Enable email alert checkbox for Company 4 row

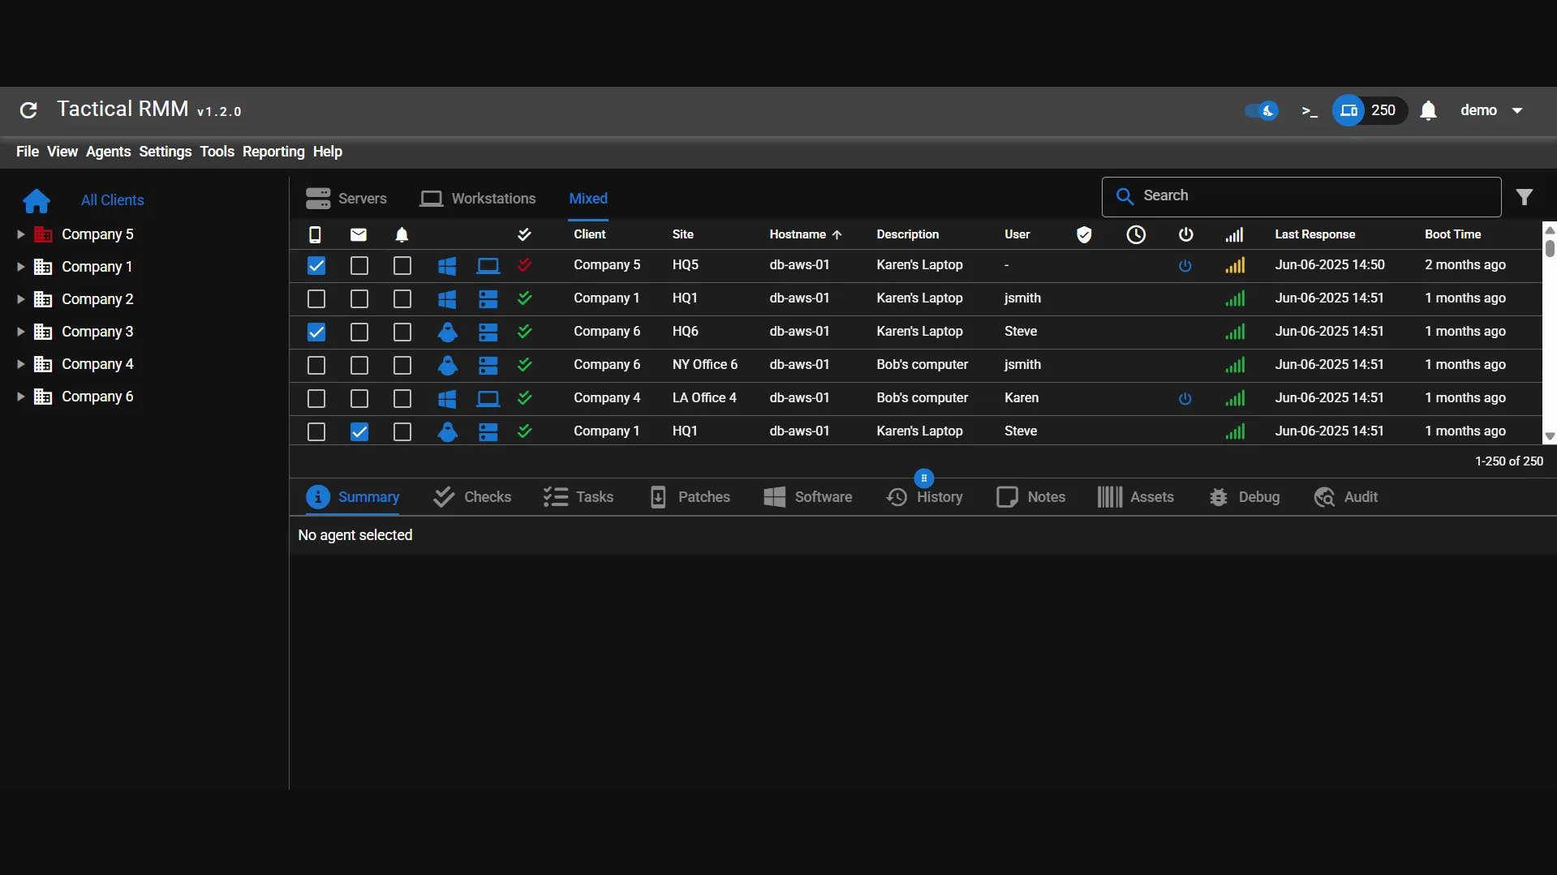tap(359, 399)
